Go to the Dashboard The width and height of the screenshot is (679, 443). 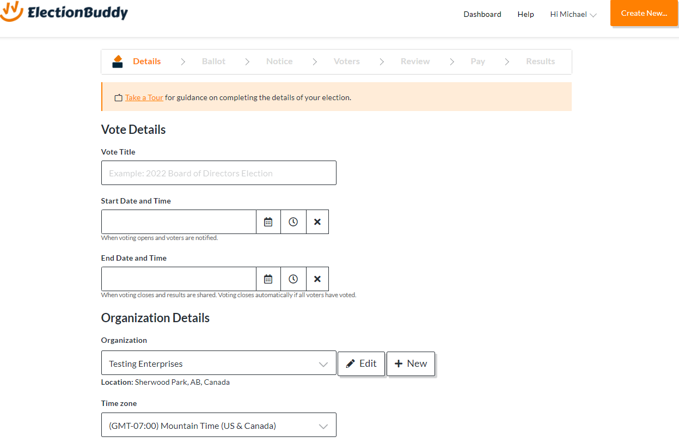click(482, 14)
